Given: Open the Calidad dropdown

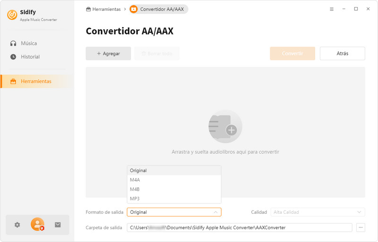Looking at the screenshot, I should tap(318, 212).
